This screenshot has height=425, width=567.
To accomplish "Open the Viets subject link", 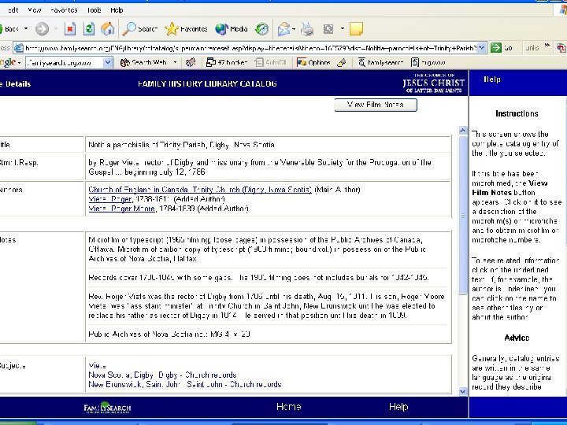I will [x=98, y=366].
